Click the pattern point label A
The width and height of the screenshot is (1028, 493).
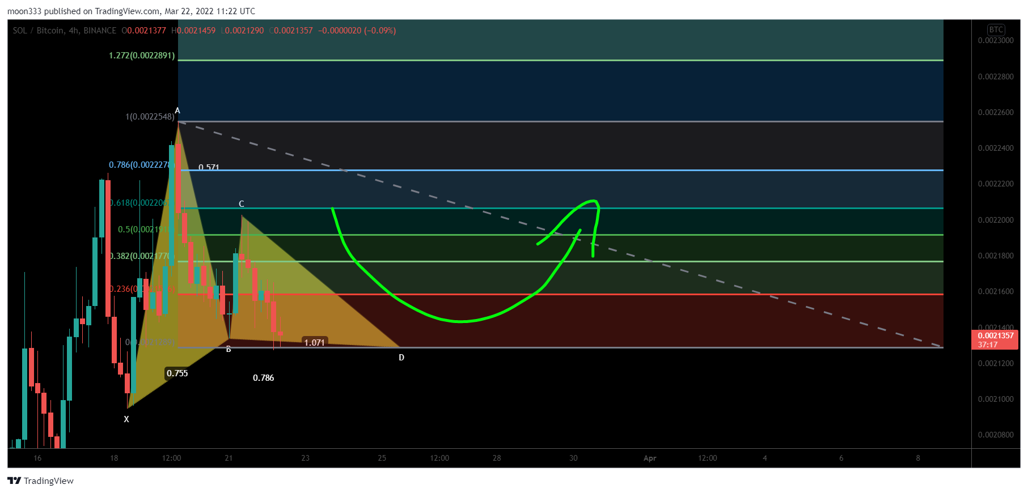(x=177, y=110)
